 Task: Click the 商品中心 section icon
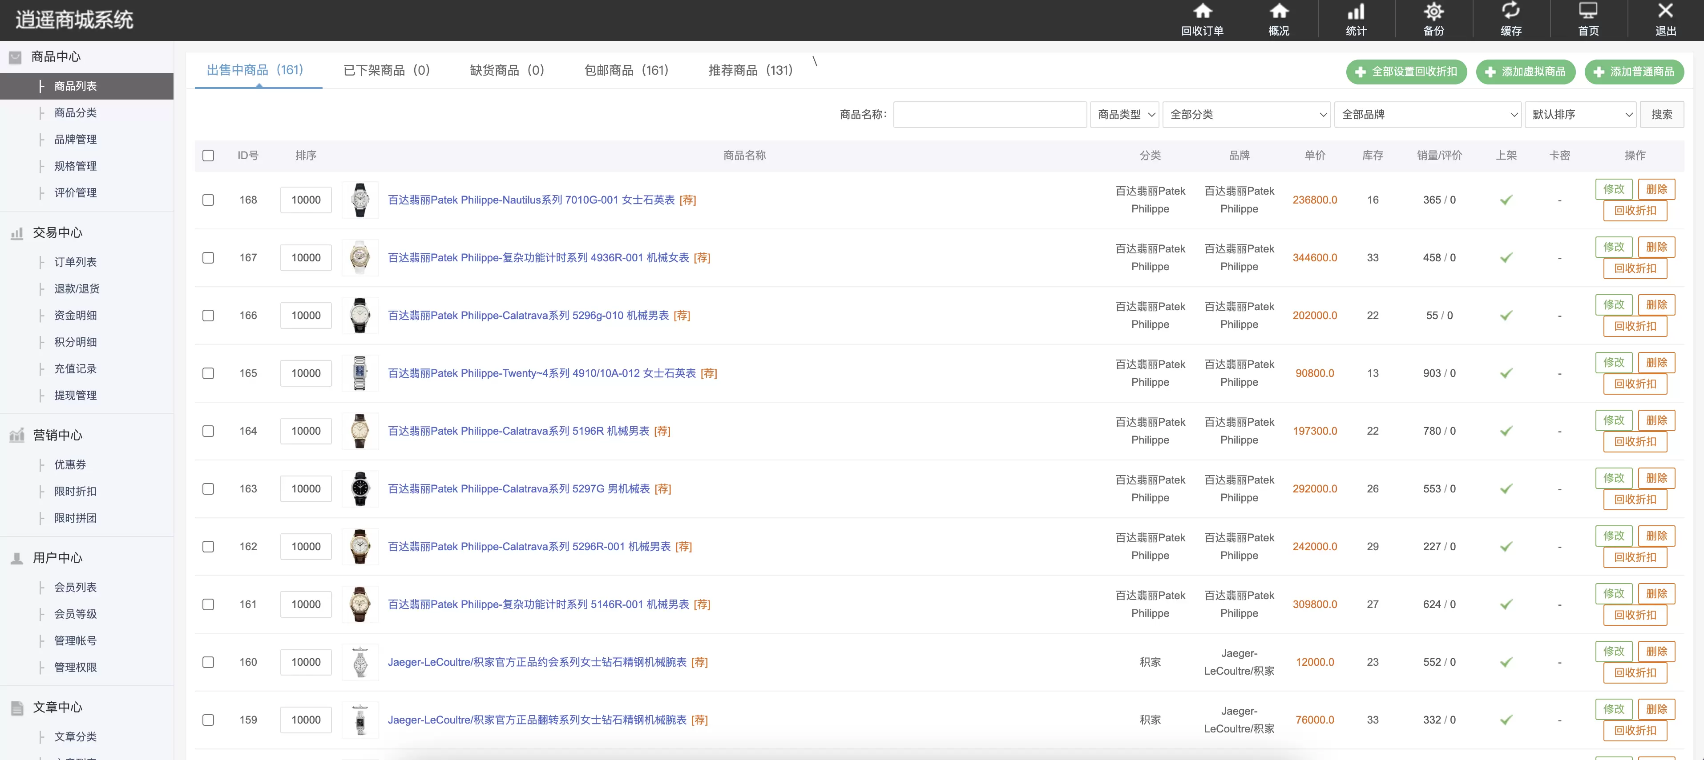click(15, 57)
